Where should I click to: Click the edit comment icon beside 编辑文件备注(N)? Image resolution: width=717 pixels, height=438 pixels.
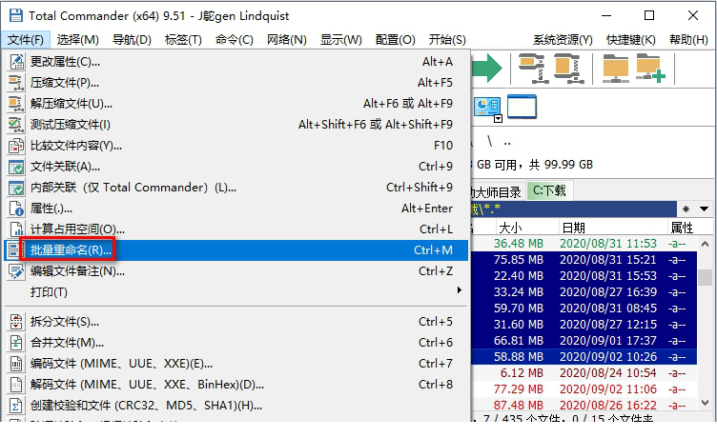click(16, 271)
